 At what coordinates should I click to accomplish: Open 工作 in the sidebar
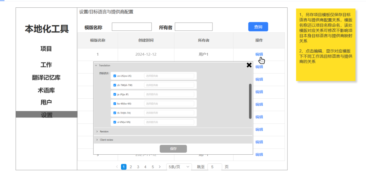(46, 65)
